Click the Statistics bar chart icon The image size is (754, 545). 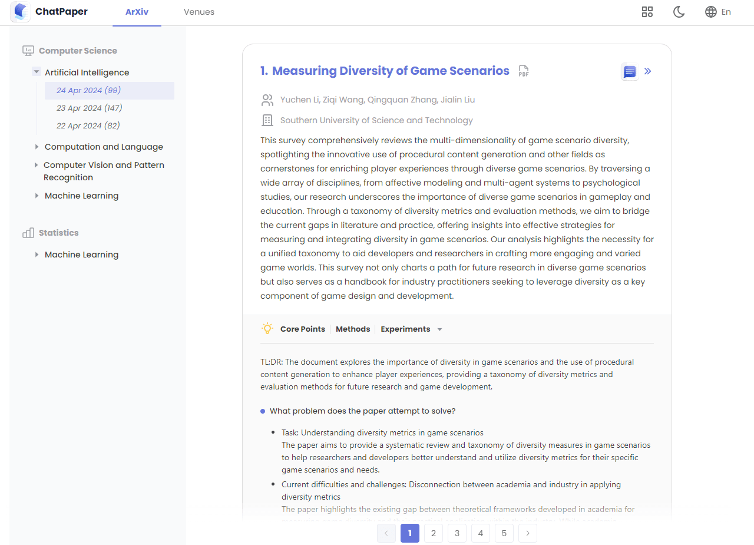pos(28,233)
